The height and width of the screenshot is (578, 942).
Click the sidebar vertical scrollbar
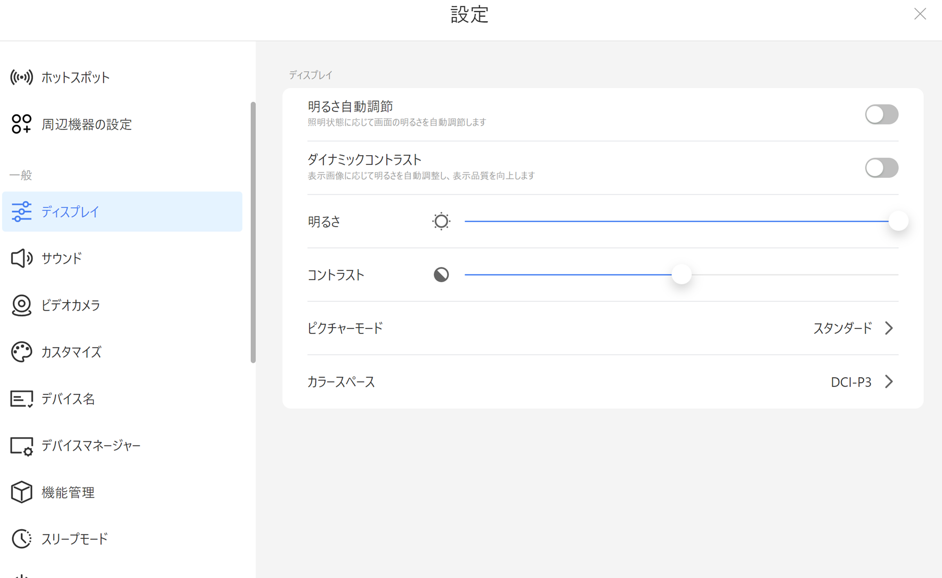pyautogui.click(x=253, y=232)
